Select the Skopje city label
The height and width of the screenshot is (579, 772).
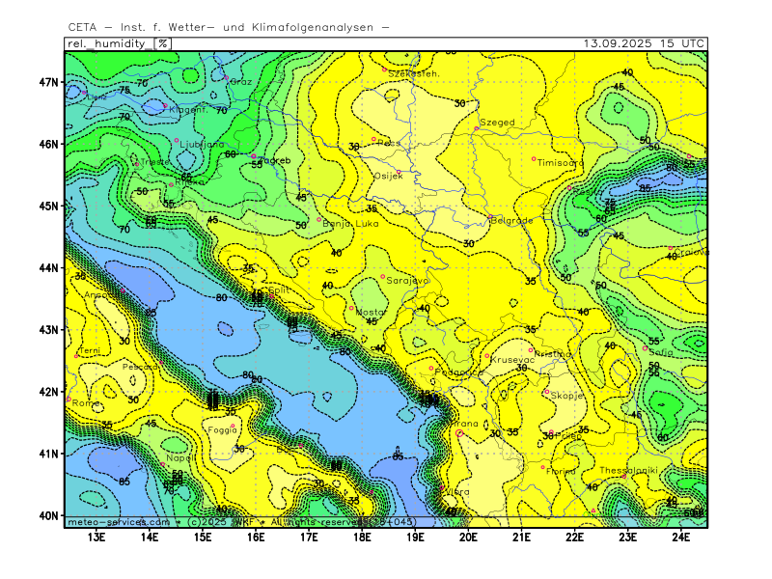[x=567, y=396]
